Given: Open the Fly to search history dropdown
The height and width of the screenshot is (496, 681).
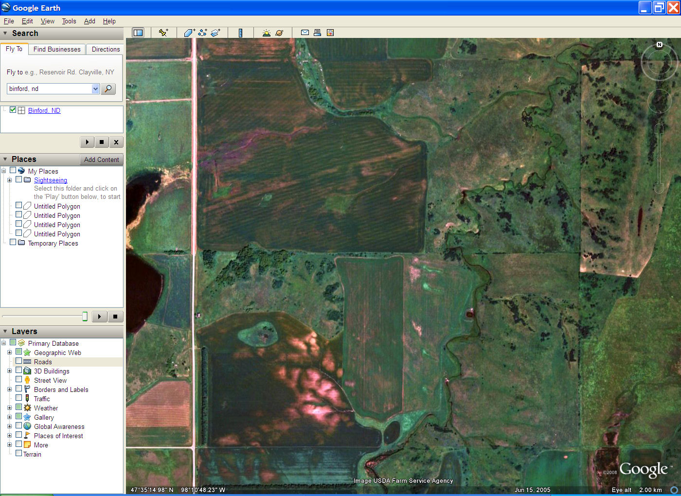Looking at the screenshot, I should tap(95, 89).
